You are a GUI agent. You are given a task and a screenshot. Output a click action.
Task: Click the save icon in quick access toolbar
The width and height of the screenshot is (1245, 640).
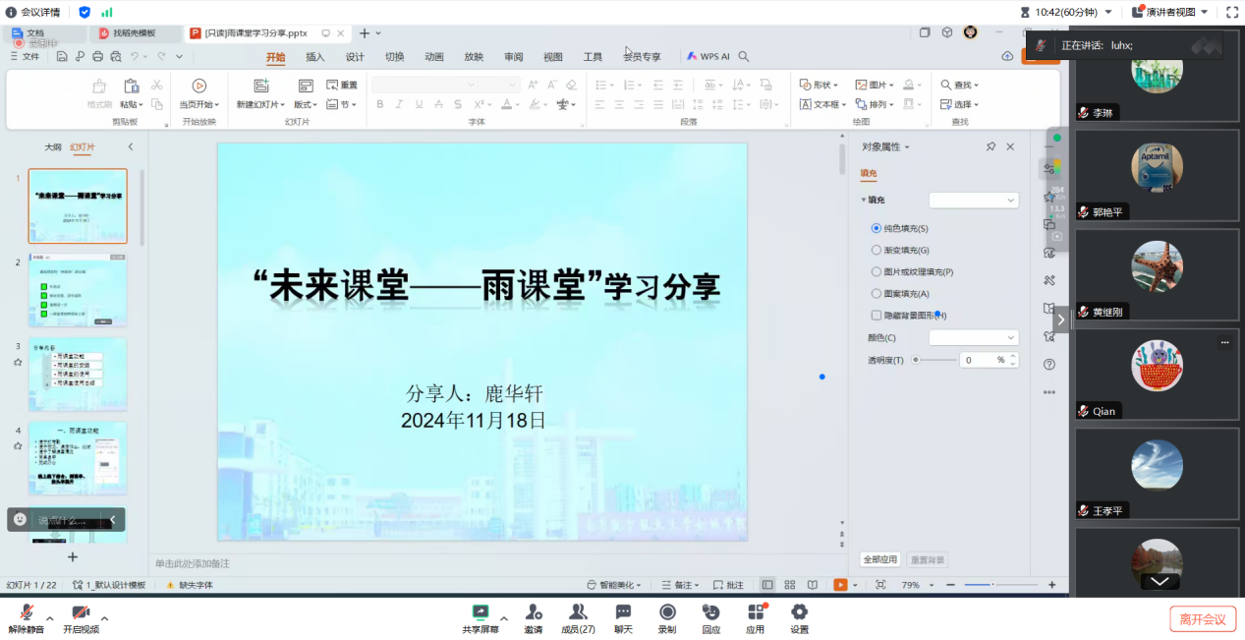62,57
